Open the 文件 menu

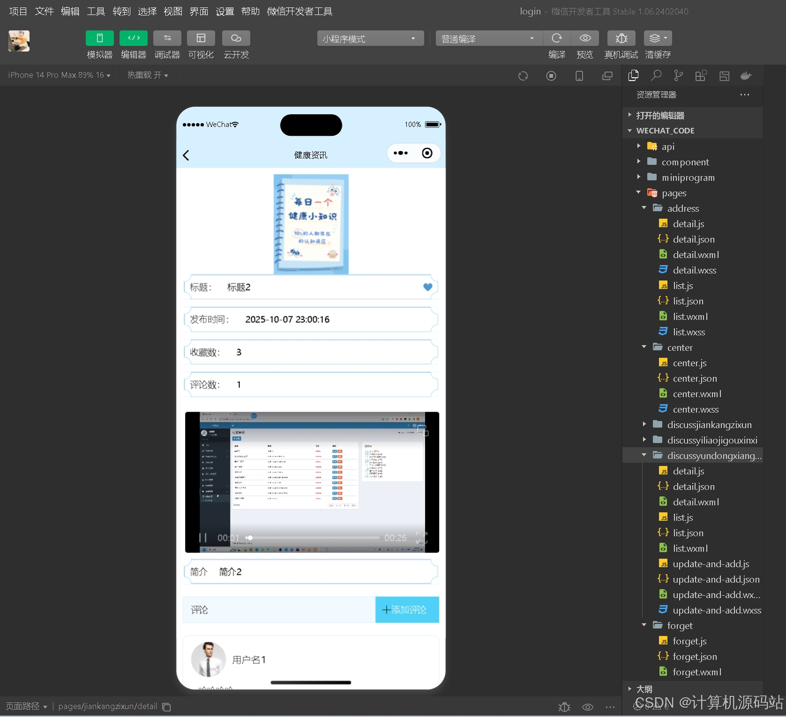44,11
